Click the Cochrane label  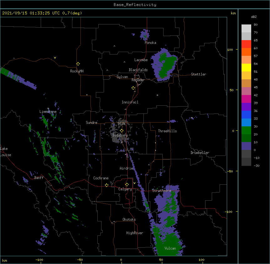pyautogui.click(x=101, y=178)
